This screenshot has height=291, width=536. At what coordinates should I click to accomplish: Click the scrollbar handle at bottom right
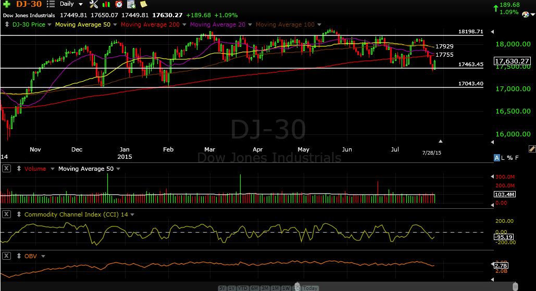(515, 286)
